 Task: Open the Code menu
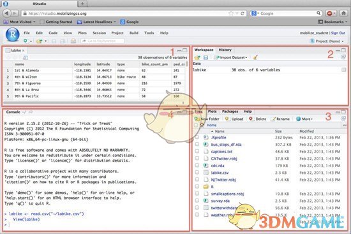53,33
